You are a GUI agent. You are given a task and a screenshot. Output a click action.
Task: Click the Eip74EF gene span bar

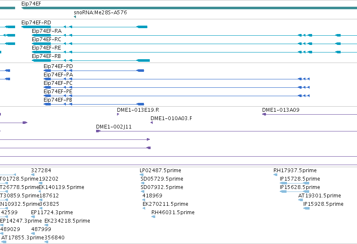click(189, 8)
